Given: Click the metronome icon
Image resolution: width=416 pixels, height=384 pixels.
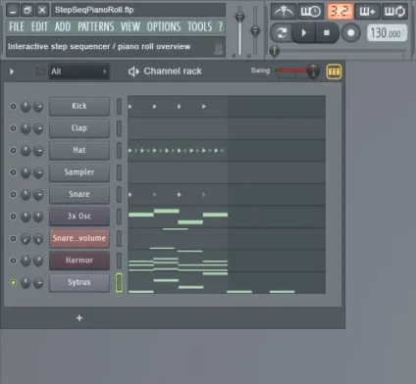Looking at the screenshot, I should [x=283, y=12].
